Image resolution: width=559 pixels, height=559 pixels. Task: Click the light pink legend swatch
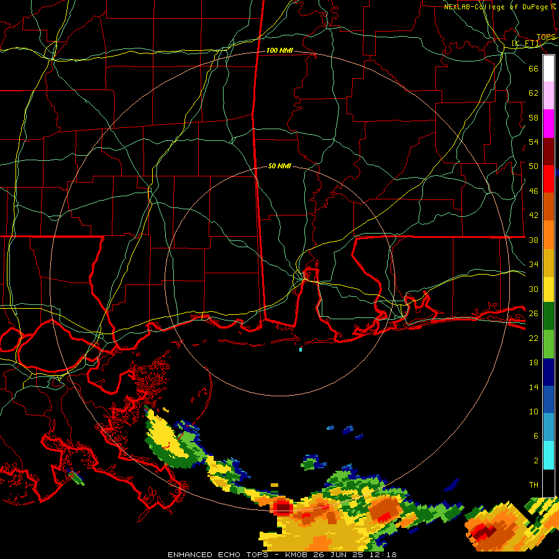click(548, 96)
